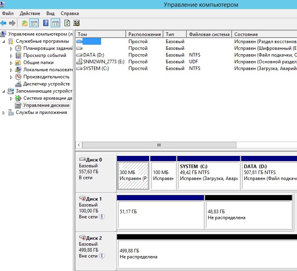
Task: Click the DATA (D:) volume drive icon
Action: click(79, 55)
